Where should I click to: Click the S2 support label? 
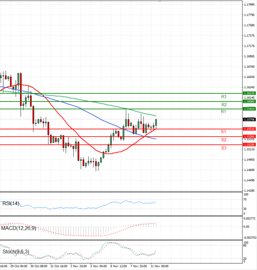point(224,140)
